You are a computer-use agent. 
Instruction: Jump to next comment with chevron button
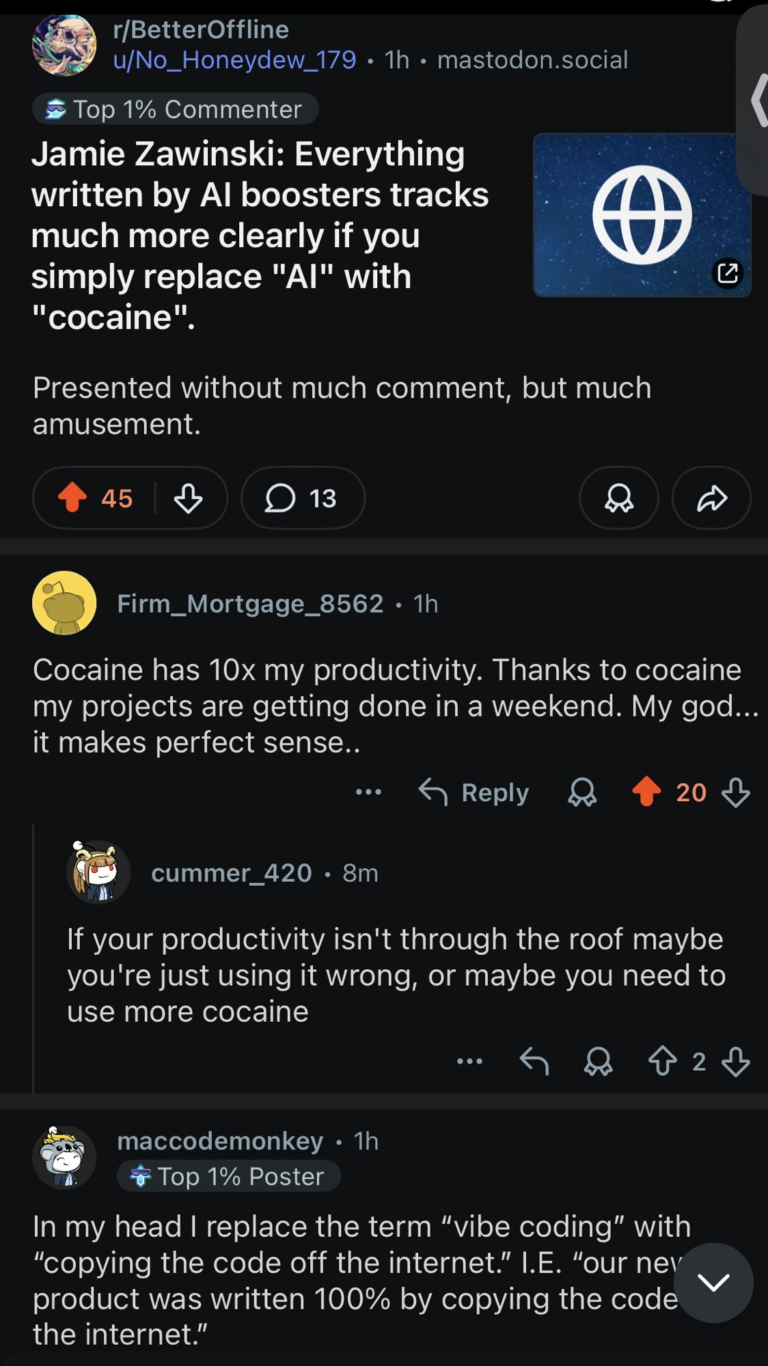[x=714, y=1282]
